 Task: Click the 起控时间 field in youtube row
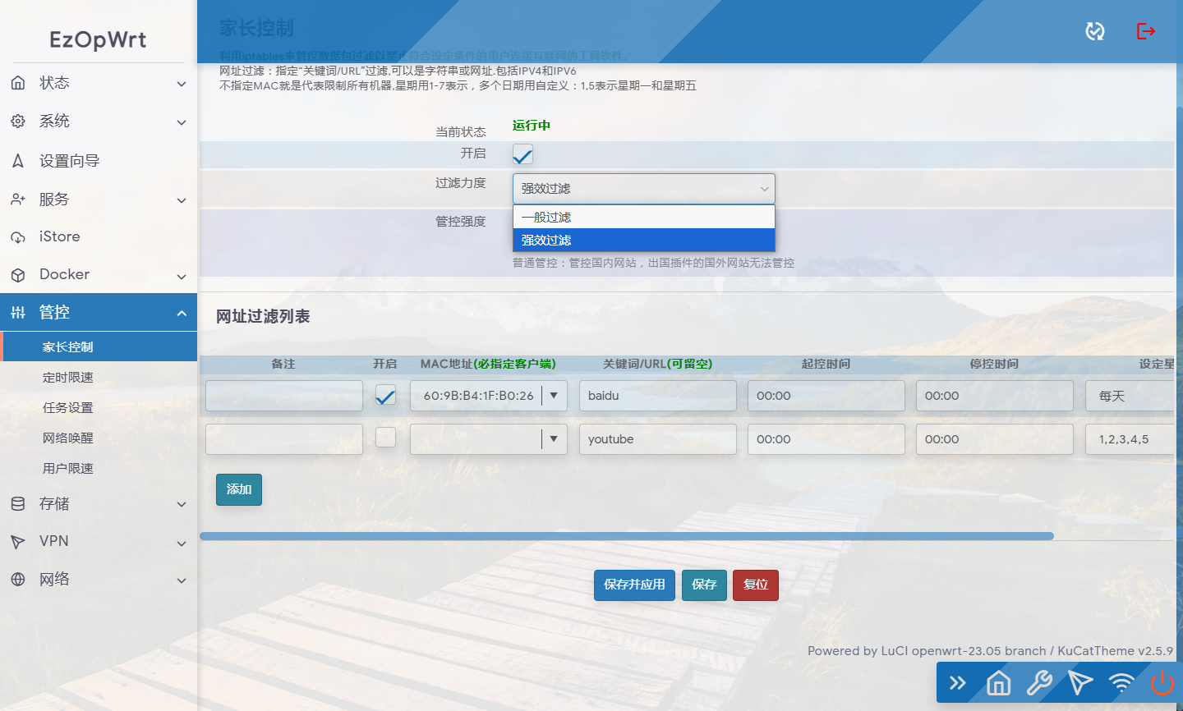point(826,439)
